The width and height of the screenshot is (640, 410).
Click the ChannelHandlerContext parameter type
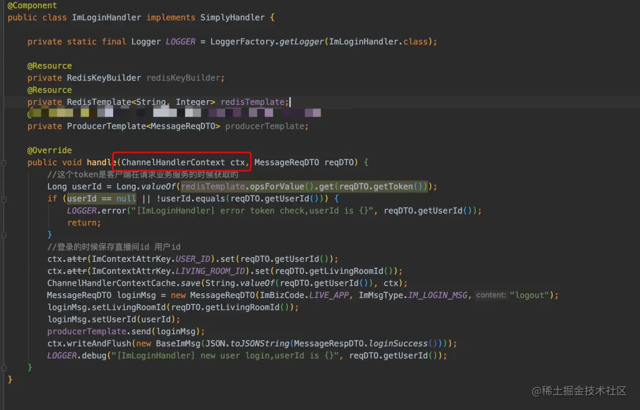point(173,162)
